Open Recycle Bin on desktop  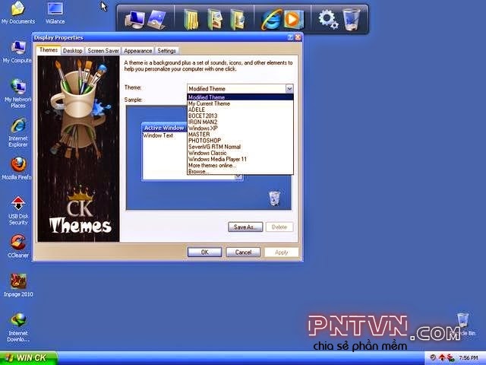pos(463,325)
